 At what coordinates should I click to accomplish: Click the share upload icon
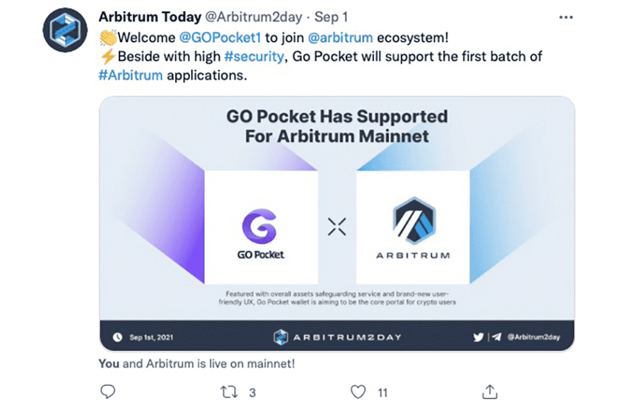pyautogui.click(x=489, y=391)
